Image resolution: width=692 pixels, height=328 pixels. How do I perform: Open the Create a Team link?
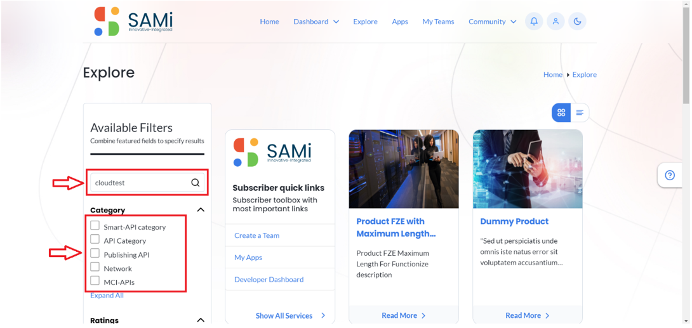click(257, 235)
